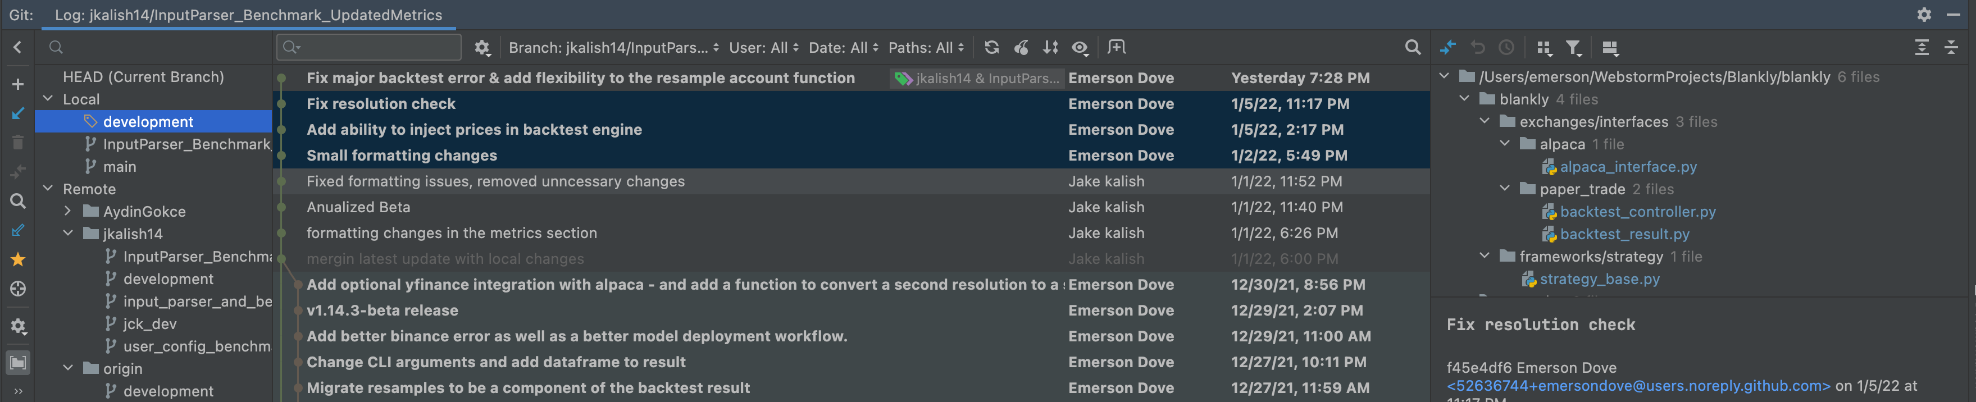Image resolution: width=1976 pixels, height=402 pixels.
Task: Click the Delete Branch trash icon
Action: [17, 143]
